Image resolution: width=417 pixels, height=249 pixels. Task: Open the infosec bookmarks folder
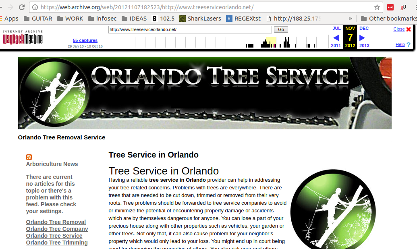[102, 19]
